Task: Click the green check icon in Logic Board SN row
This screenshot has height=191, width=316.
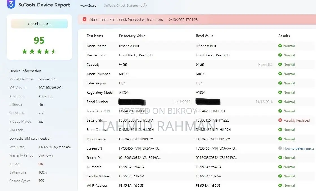Action: coord(280,111)
